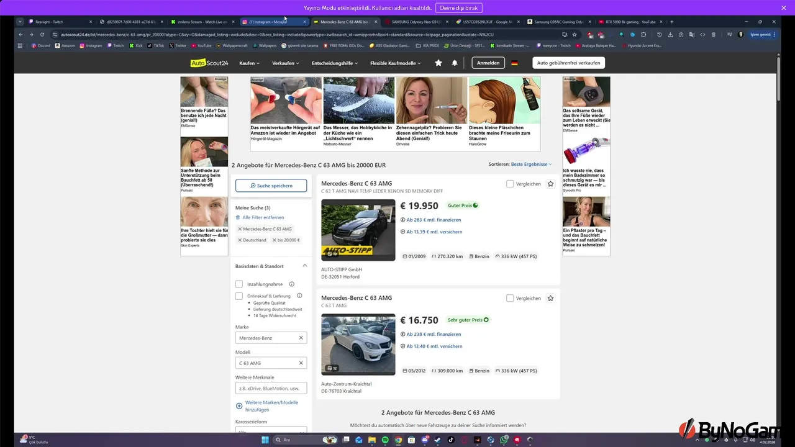Favorite the € 16.750 Mercedes listing star
Image resolution: width=795 pixels, height=447 pixels.
(550, 298)
